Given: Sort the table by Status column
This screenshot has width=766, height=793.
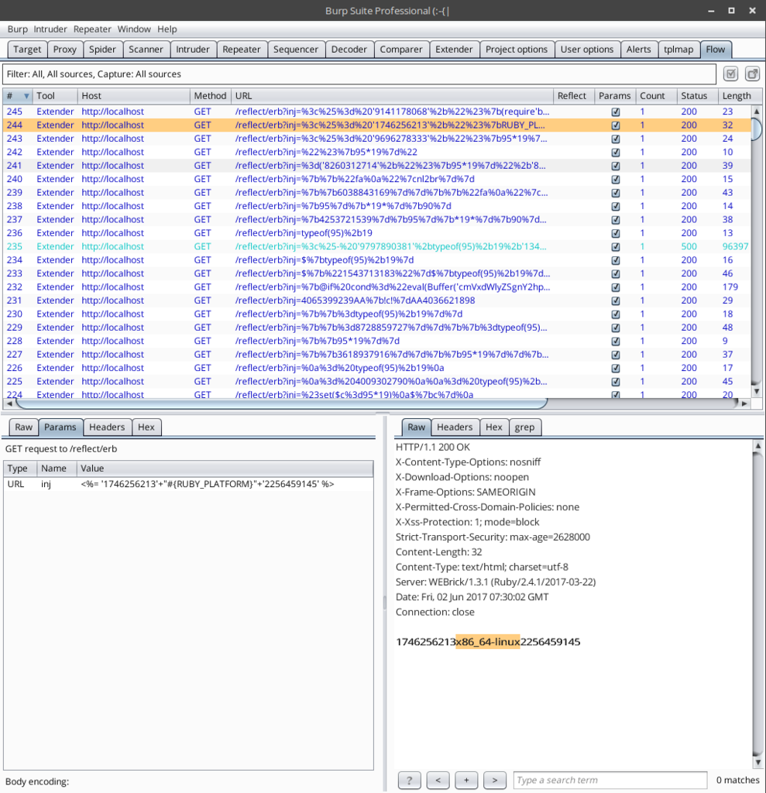Looking at the screenshot, I should click(694, 96).
